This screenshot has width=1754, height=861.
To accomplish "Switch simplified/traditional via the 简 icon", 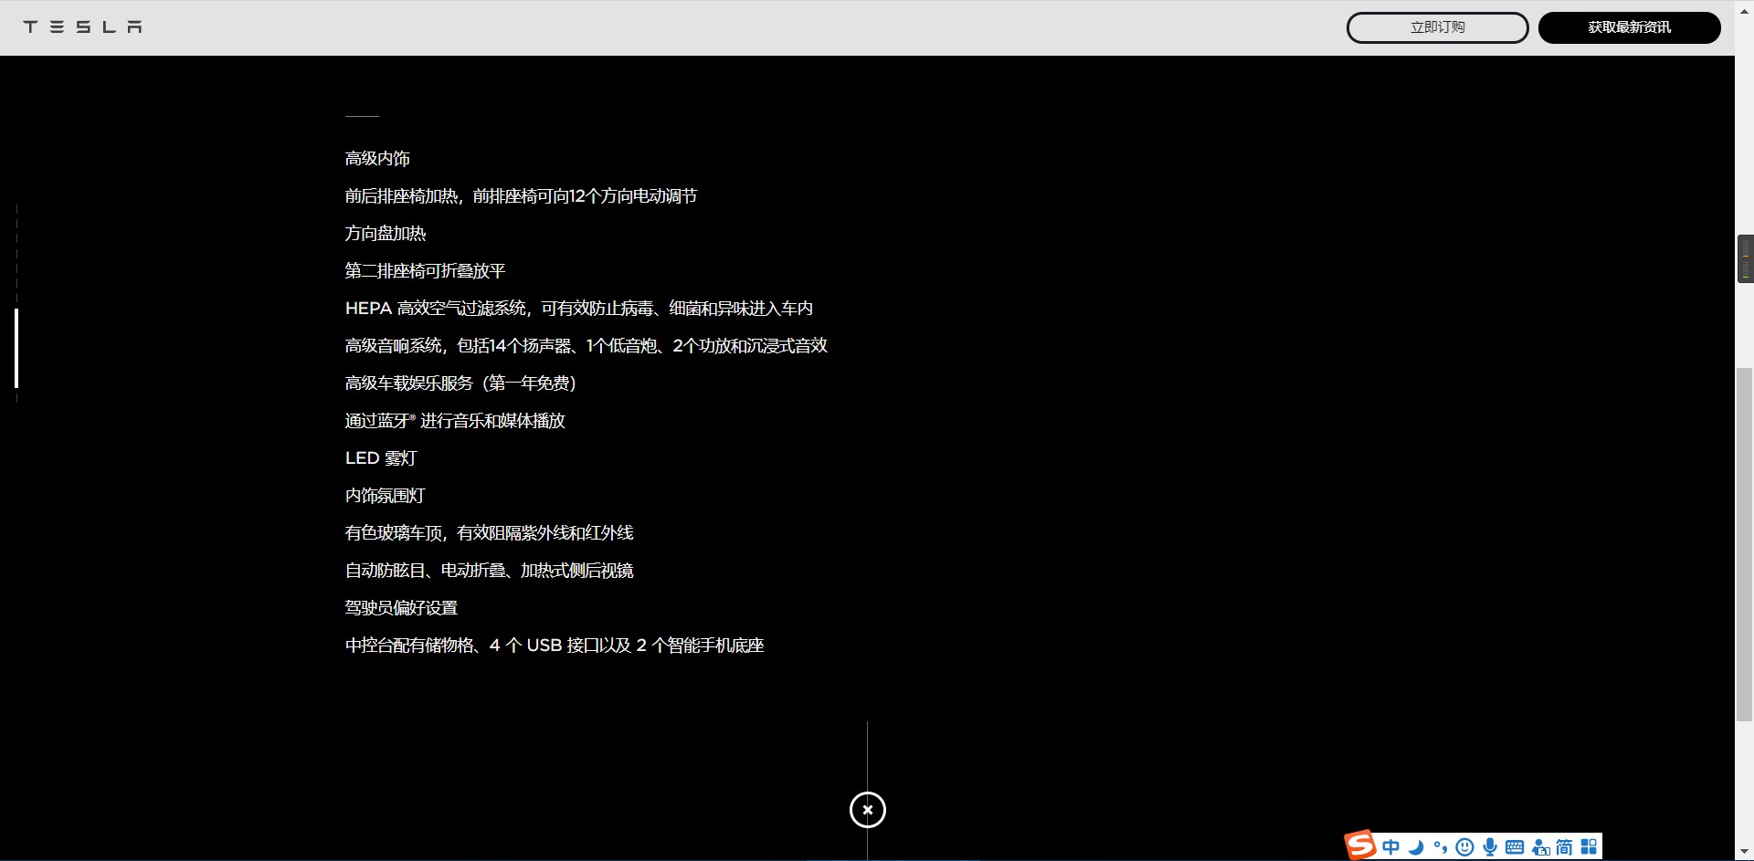I will (1564, 847).
